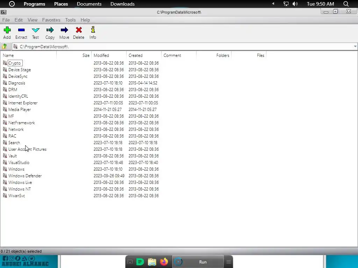Select the DeviceSync folder
The image size is (358, 268).
coord(18,76)
